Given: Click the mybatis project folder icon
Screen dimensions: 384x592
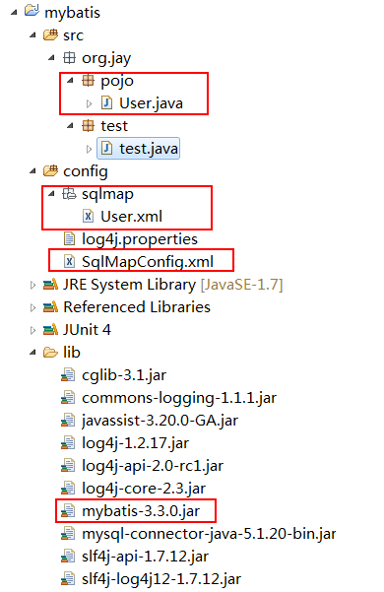Looking at the screenshot, I should (32, 11).
